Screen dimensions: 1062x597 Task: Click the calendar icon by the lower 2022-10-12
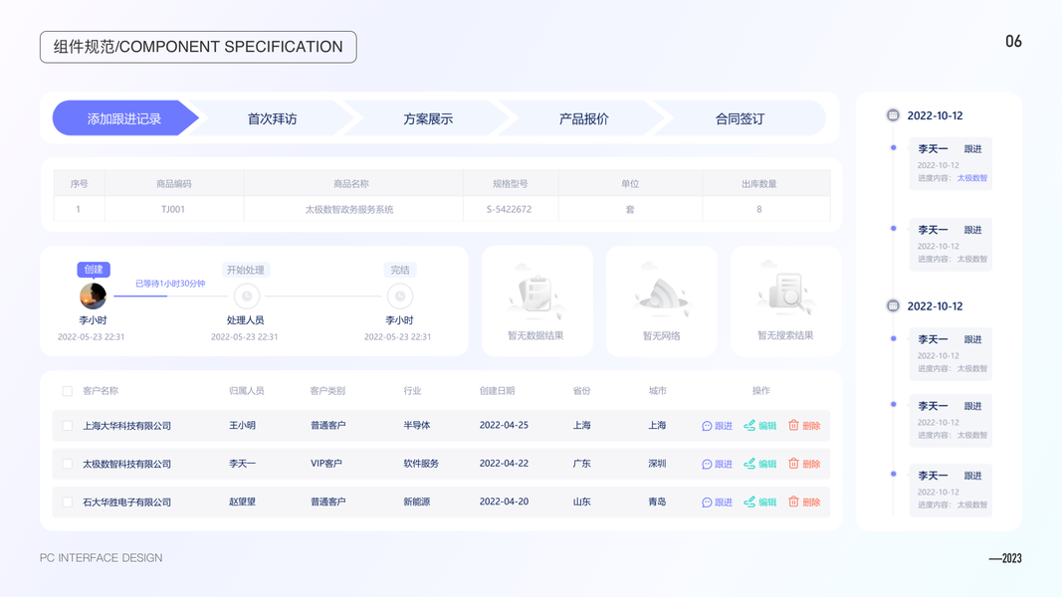coord(893,305)
